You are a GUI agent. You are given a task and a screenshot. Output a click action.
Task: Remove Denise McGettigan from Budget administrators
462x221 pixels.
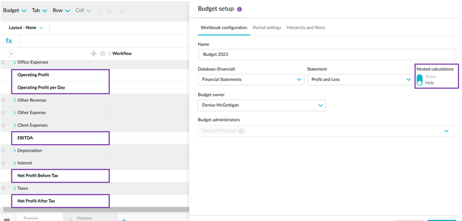pos(241,131)
